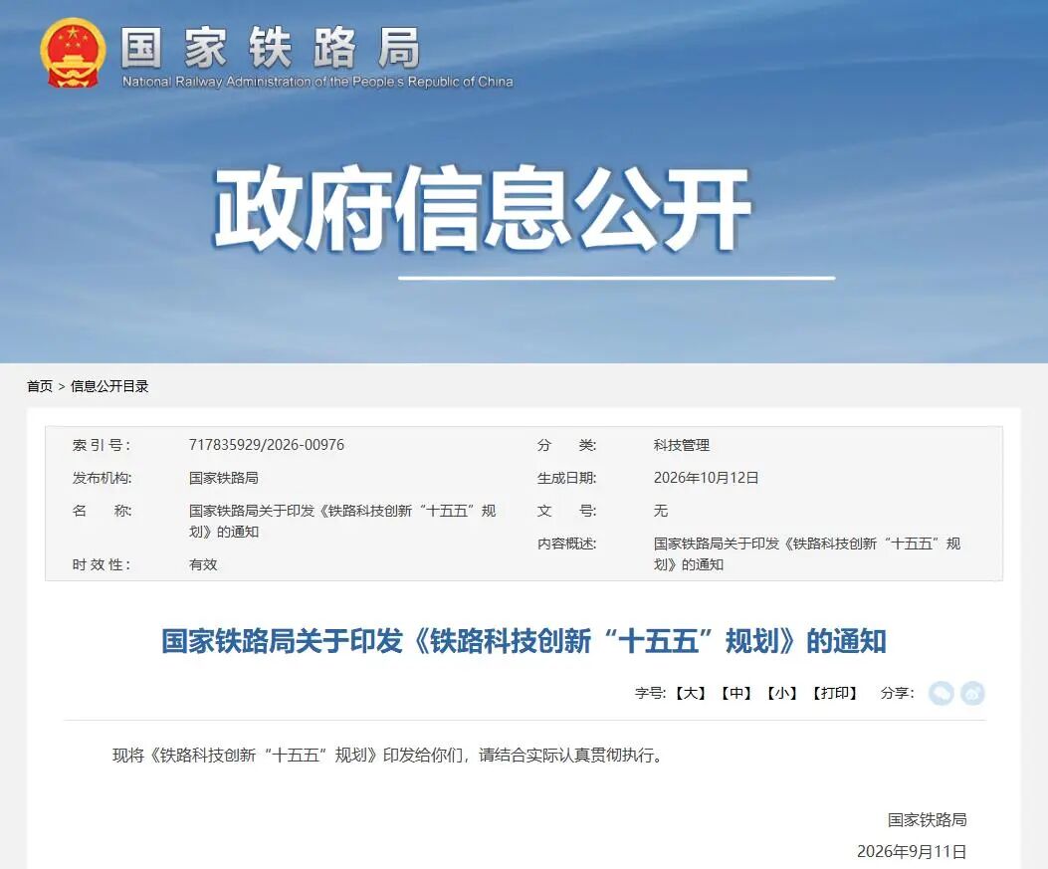Click the 政府信息公开 banner heading
The image size is (1048, 869).
483,209
